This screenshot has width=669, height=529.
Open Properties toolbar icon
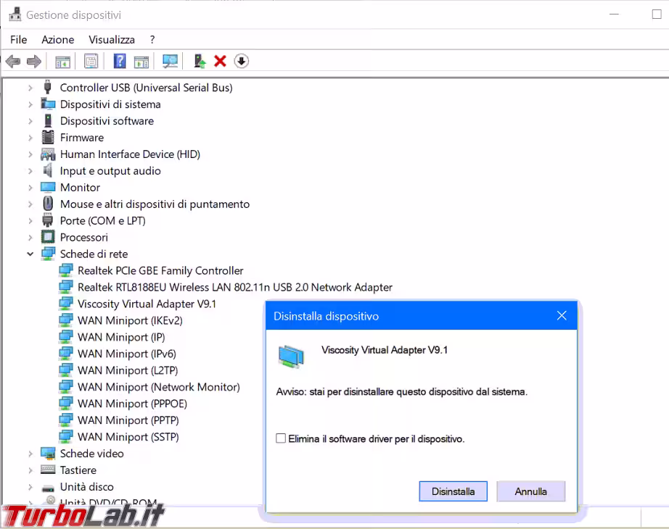[x=91, y=62]
